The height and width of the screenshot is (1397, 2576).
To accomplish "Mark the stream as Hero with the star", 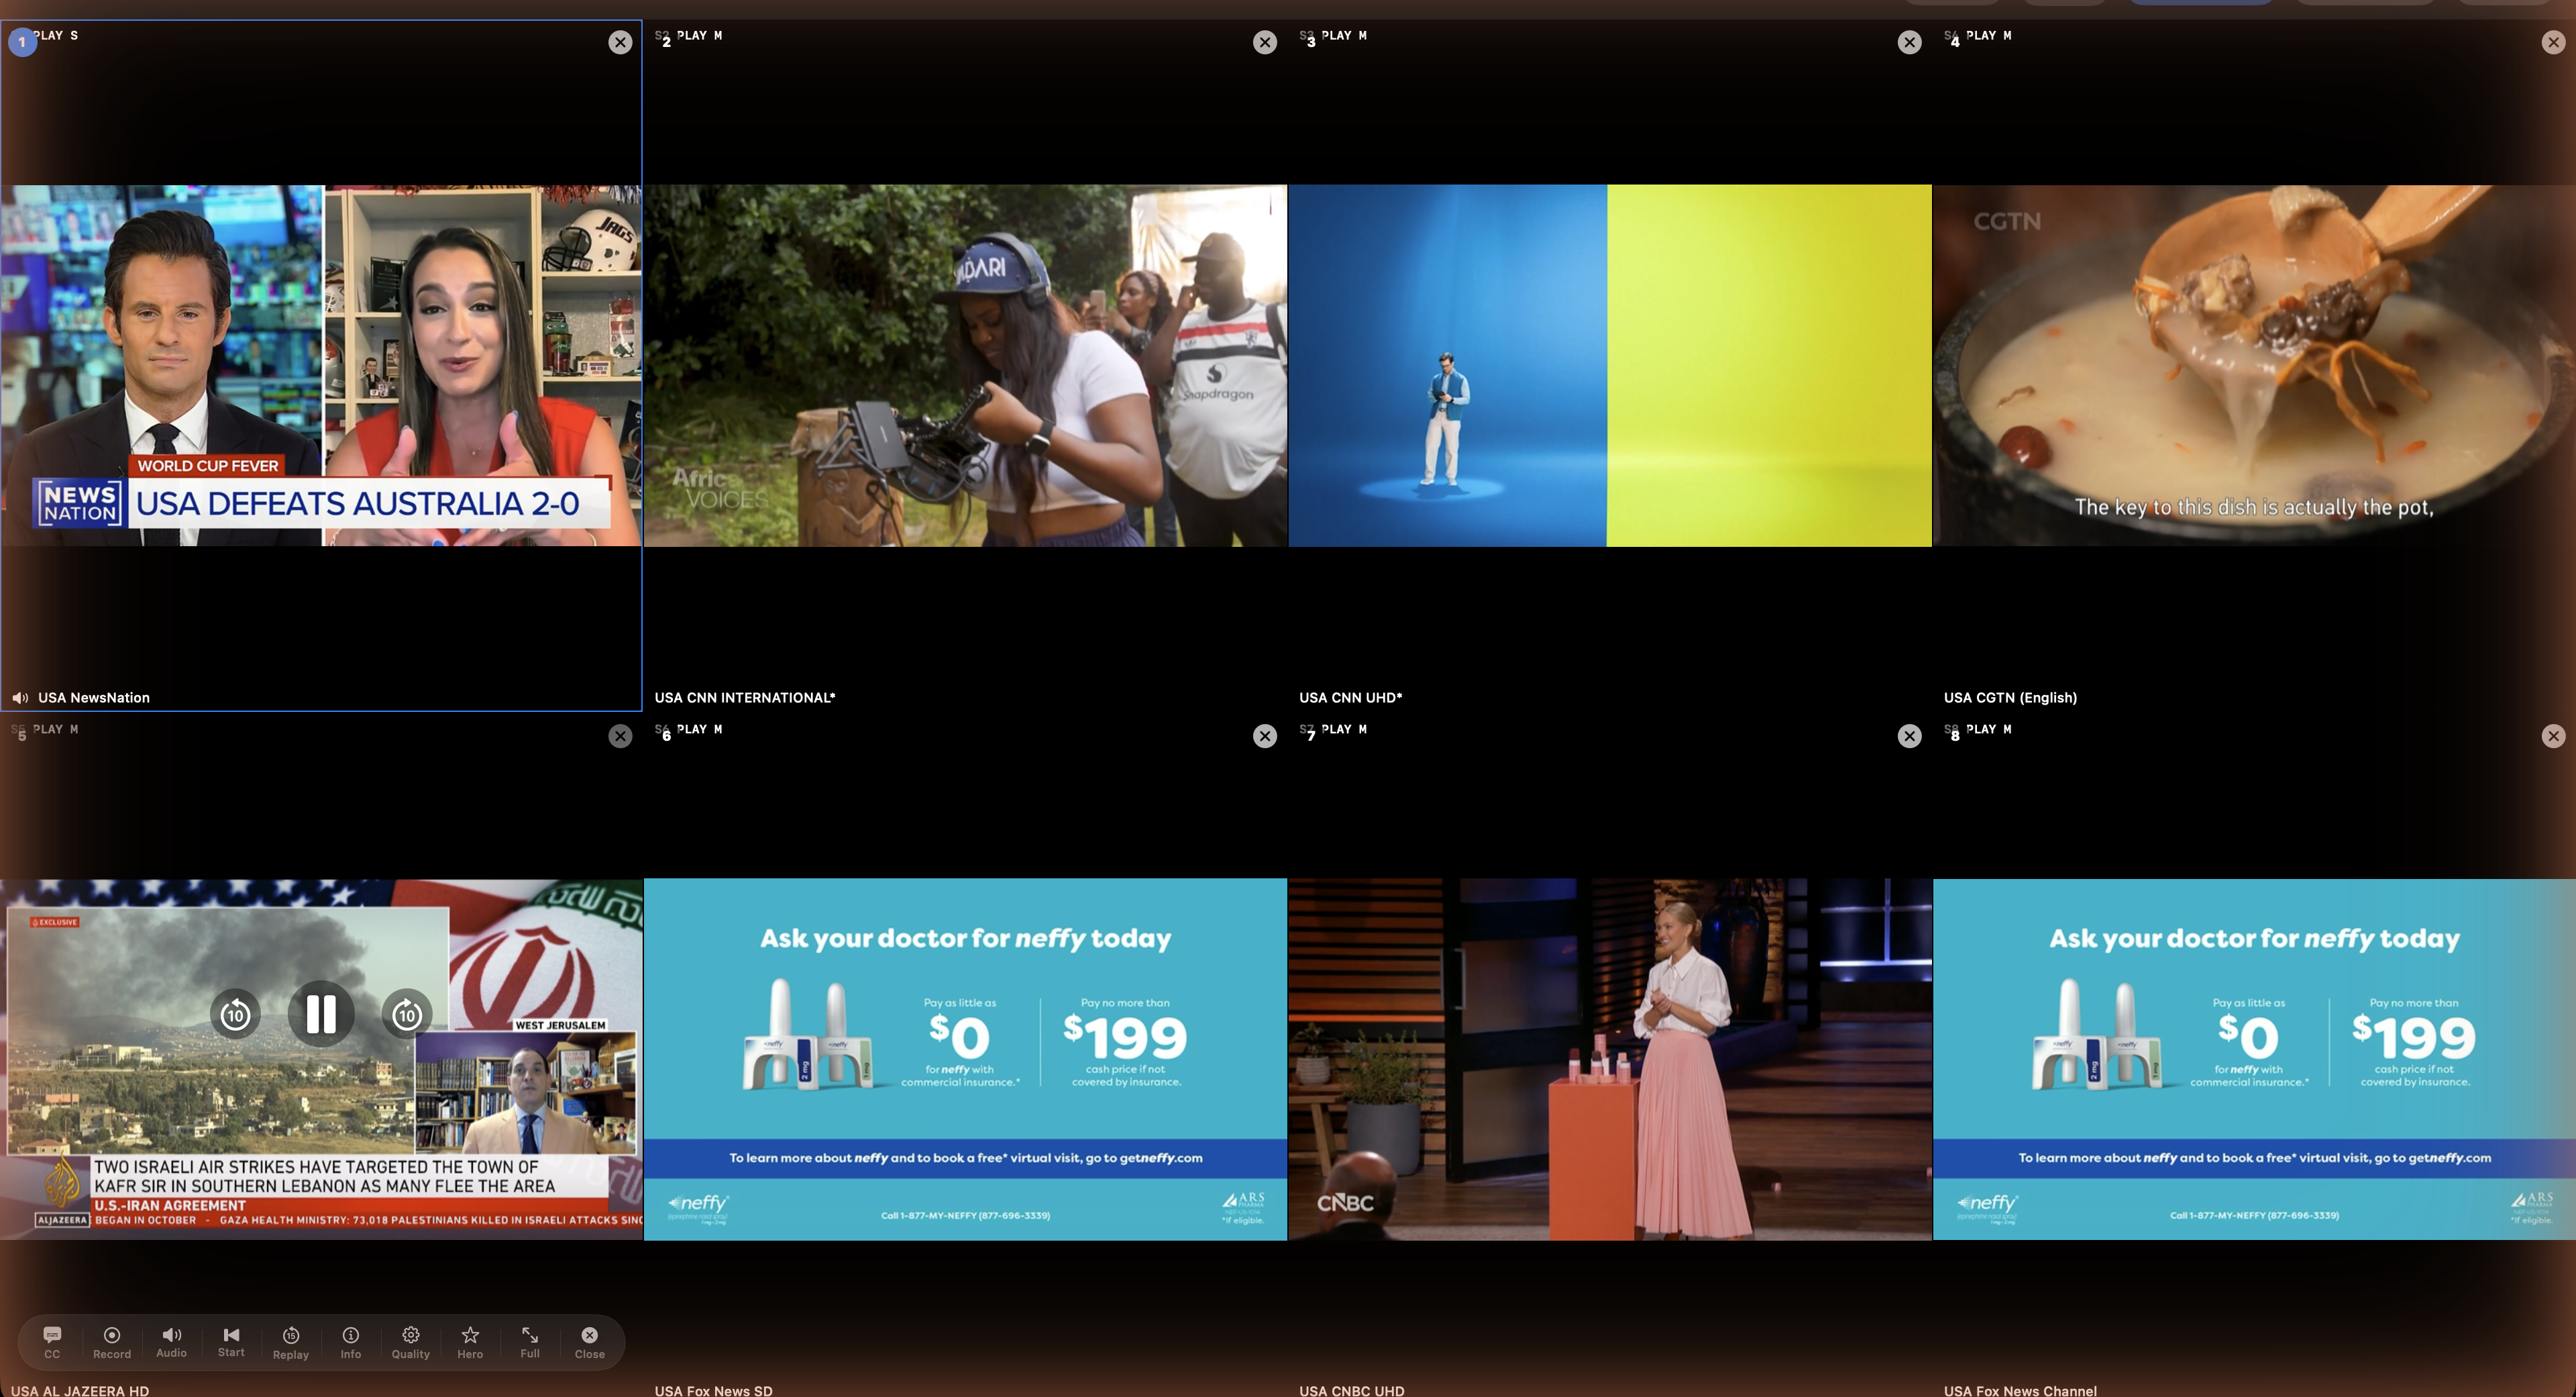I will pos(470,1342).
